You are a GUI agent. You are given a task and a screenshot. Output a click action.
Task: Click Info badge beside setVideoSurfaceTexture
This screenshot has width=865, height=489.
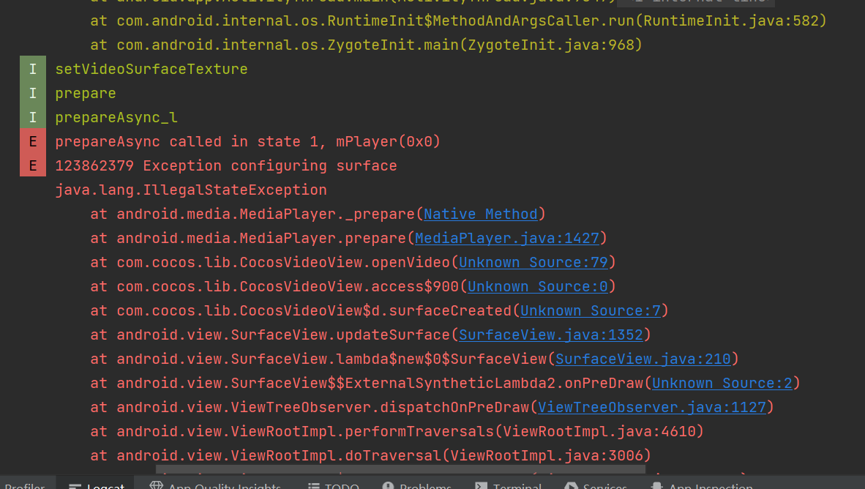[x=33, y=70]
